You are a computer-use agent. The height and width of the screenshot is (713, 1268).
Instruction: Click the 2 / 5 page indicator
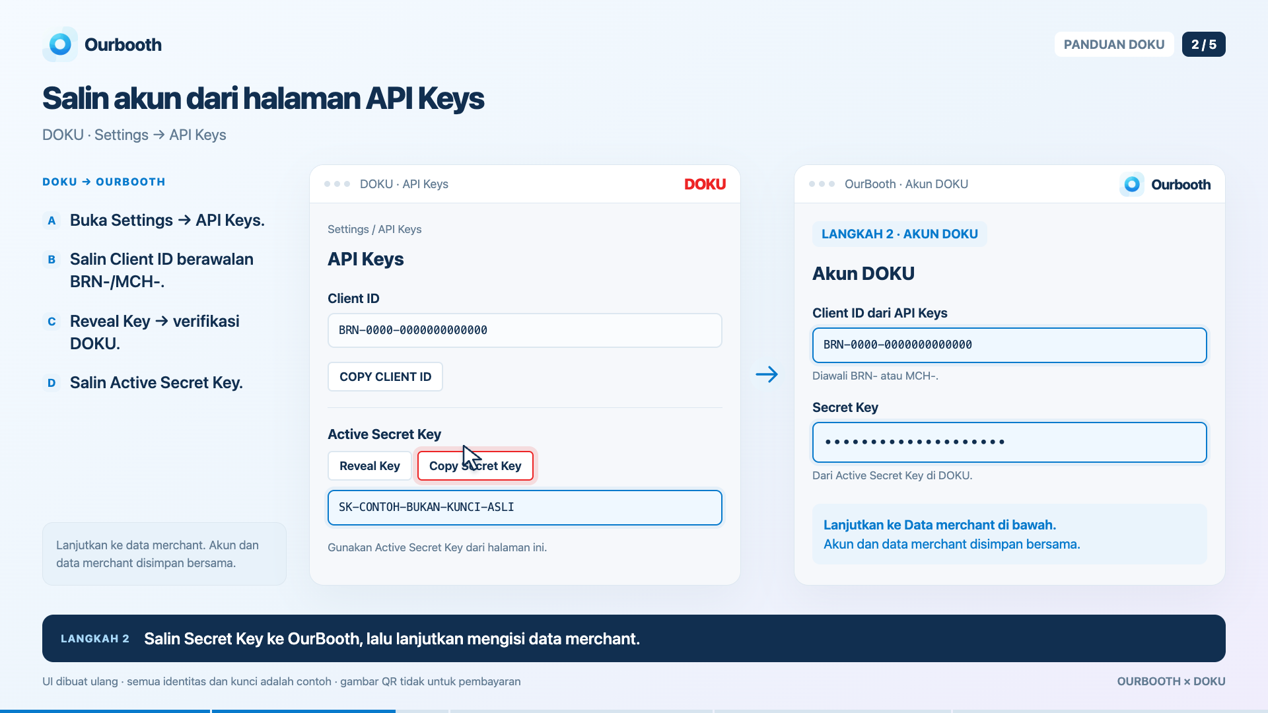coord(1204,44)
